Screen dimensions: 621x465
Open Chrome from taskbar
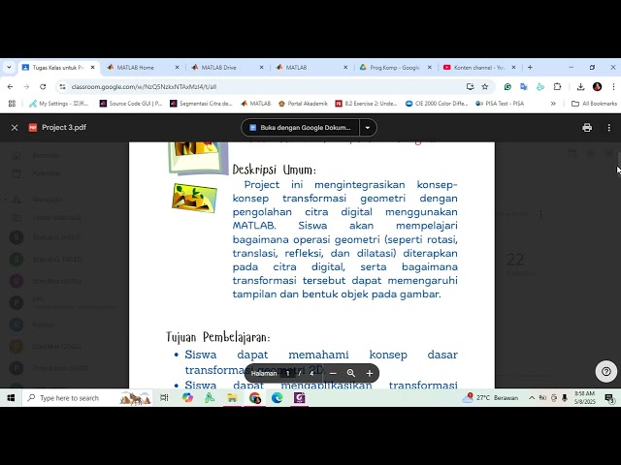click(254, 398)
